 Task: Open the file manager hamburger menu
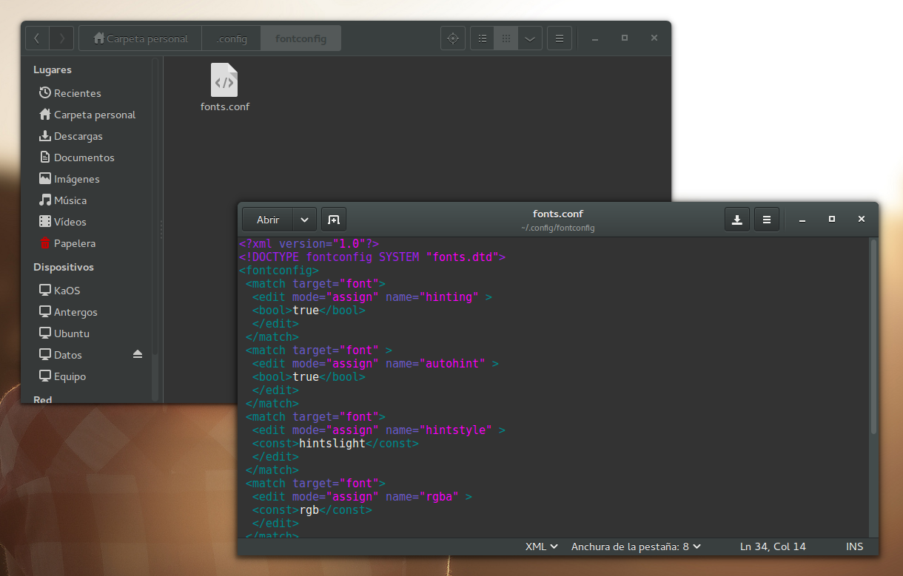click(x=560, y=38)
